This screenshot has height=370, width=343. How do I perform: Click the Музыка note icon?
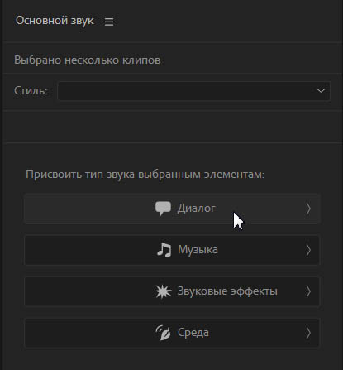point(164,250)
